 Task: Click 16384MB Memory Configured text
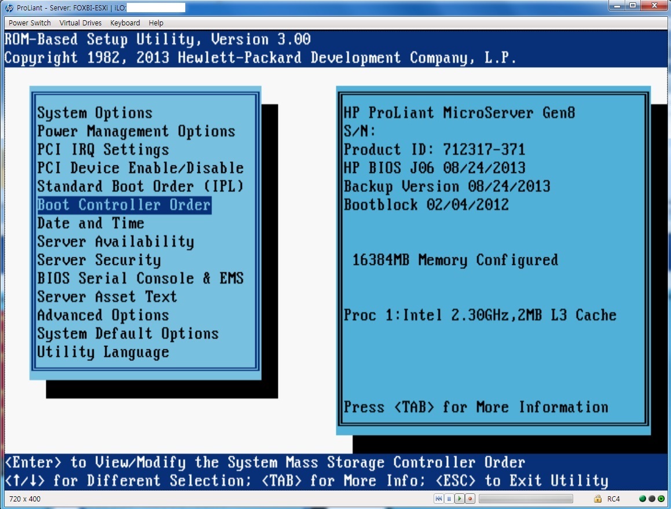[x=455, y=260]
